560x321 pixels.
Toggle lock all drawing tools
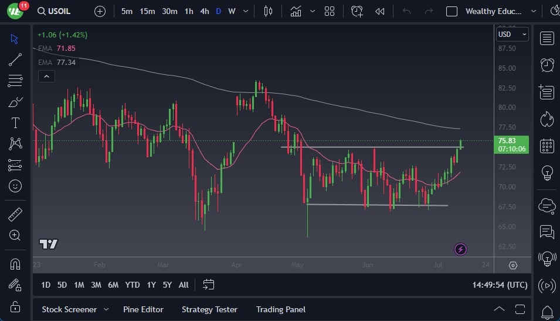(15, 306)
